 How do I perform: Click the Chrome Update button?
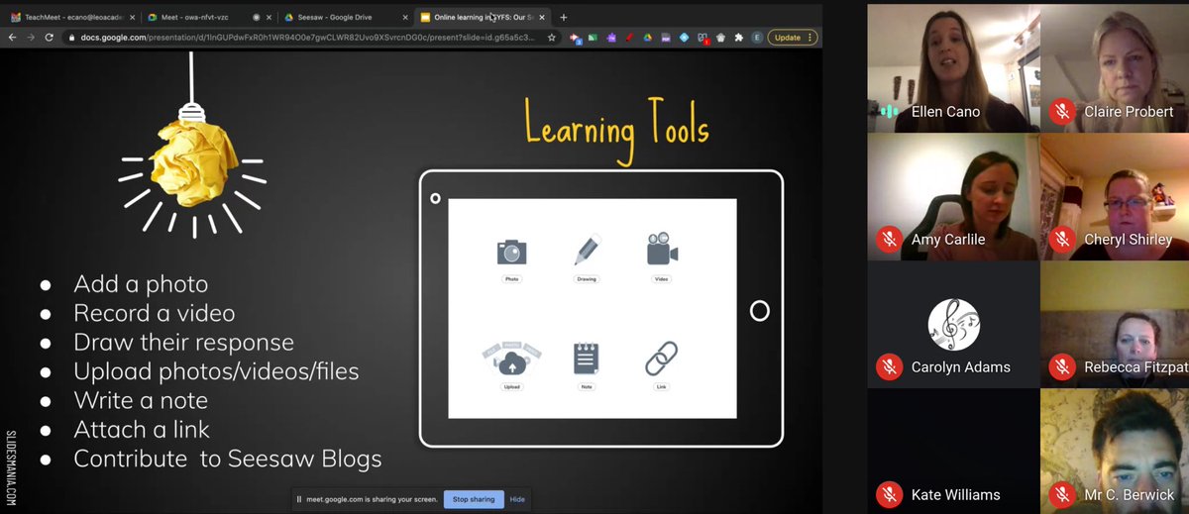pyautogui.click(x=794, y=38)
